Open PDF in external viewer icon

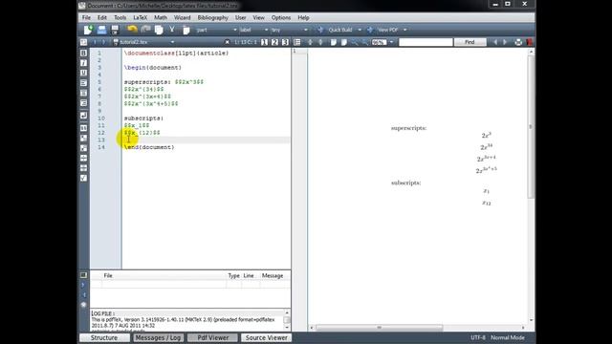pos(529,42)
